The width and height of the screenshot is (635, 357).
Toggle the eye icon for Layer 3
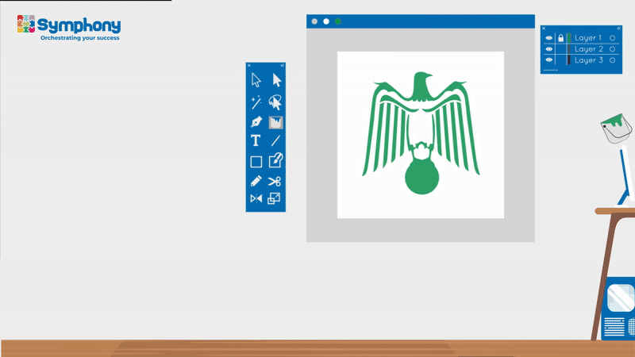click(548, 60)
